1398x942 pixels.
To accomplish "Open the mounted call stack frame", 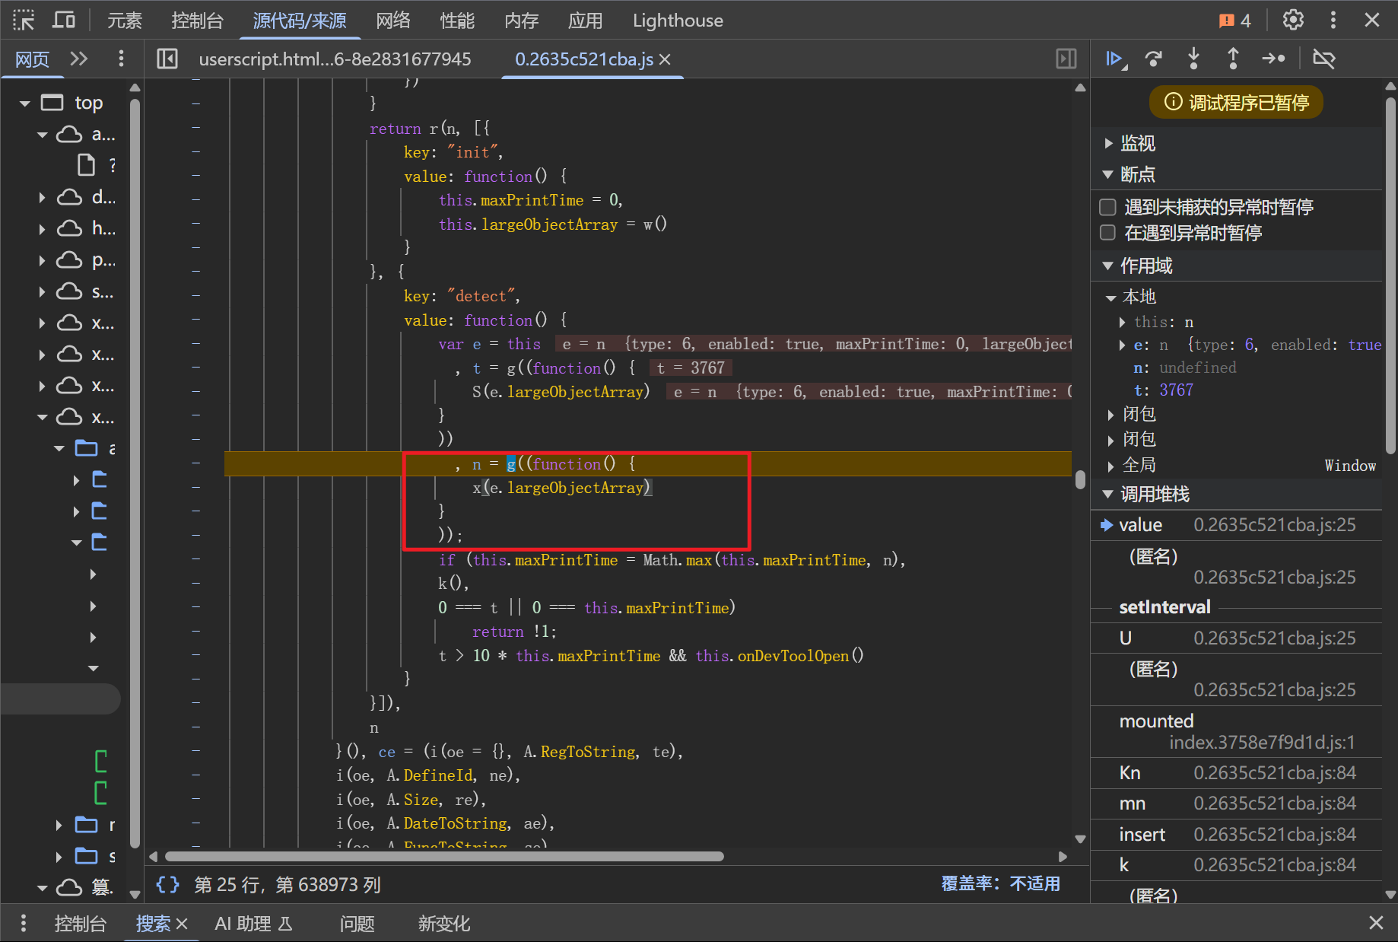I will (1156, 721).
